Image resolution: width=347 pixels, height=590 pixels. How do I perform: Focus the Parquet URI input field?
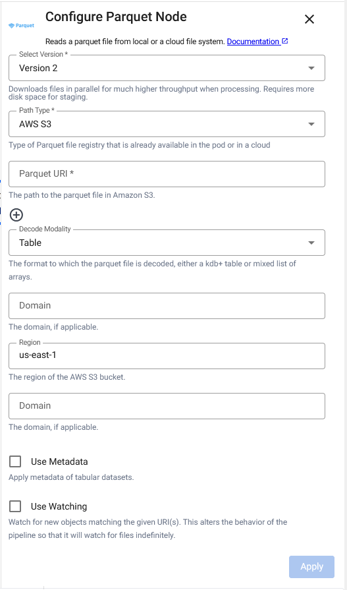coord(167,174)
